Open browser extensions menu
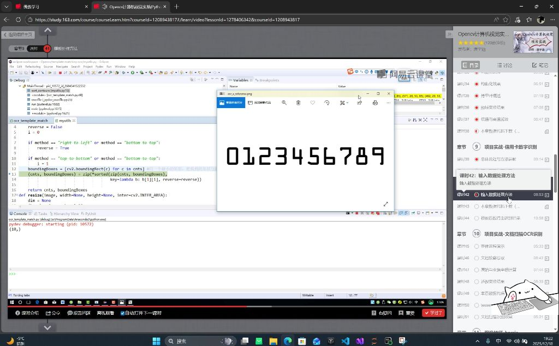The height and width of the screenshot is (346, 559). [518, 20]
